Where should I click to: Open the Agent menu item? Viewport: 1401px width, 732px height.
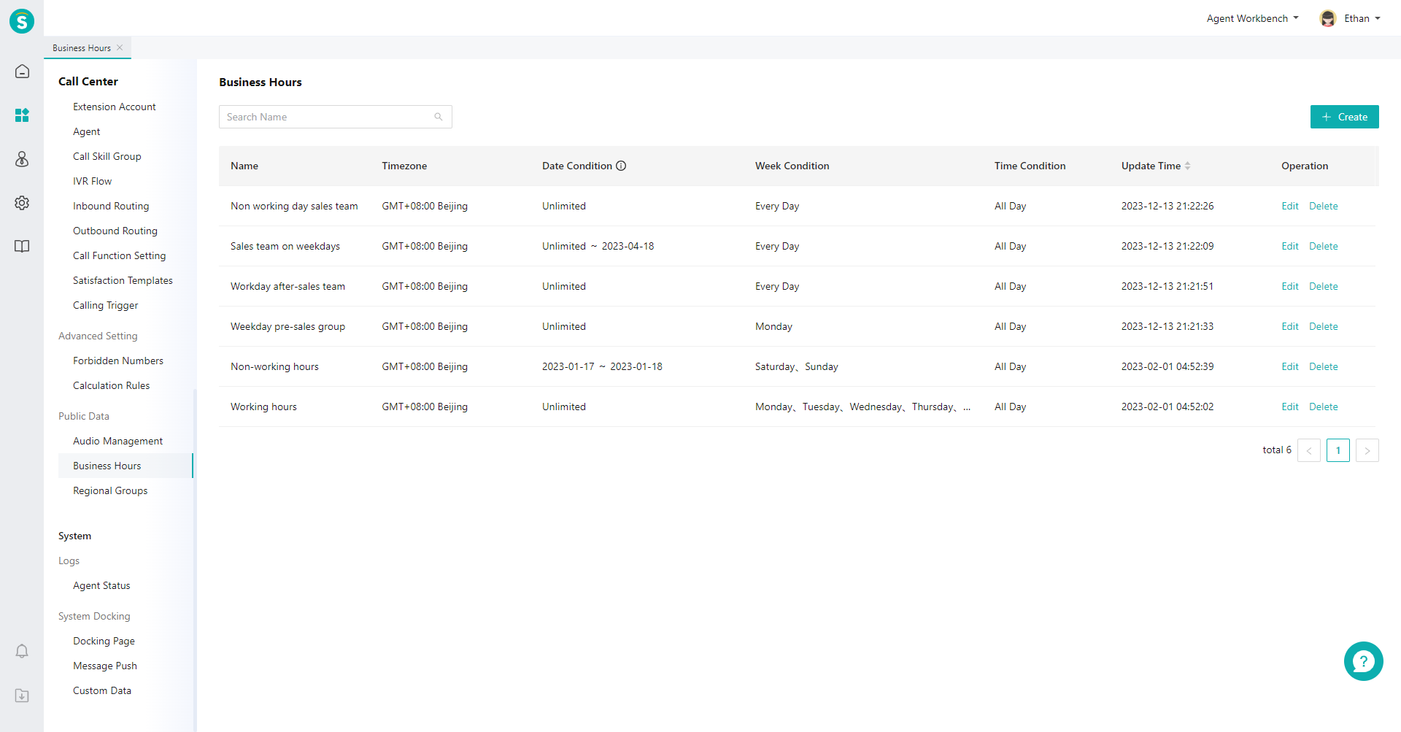click(x=87, y=131)
